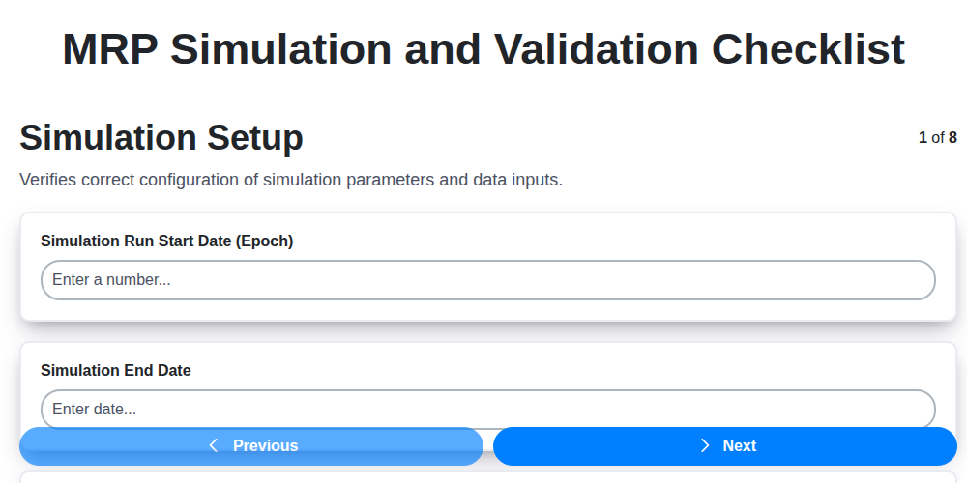The image size is (967, 483).
Task: Focus the Simulation End Date field
Action: click(x=487, y=409)
